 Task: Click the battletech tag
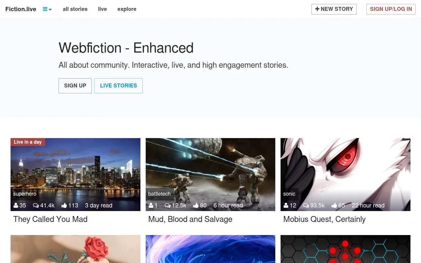tap(160, 194)
